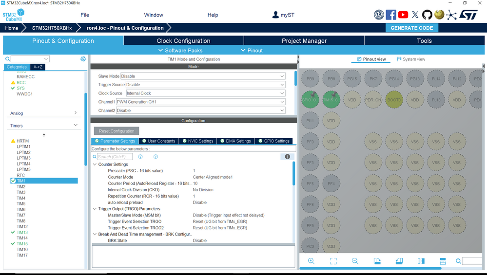Image resolution: width=487 pixels, height=275 pixels.
Task: Select the User Constants tab
Action: click(159, 141)
